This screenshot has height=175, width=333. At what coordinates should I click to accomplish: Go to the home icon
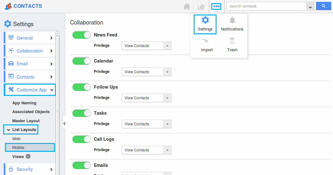(187, 6)
